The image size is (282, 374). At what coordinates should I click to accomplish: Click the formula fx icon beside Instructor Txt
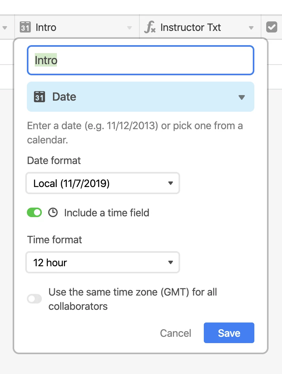point(150,28)
